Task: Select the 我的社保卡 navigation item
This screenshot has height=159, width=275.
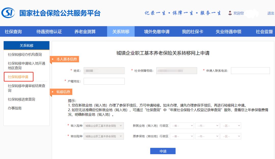Action: coord(193,32)
